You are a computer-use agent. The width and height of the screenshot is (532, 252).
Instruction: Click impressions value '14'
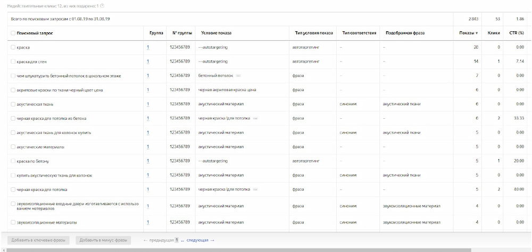[x=476, y=62]
